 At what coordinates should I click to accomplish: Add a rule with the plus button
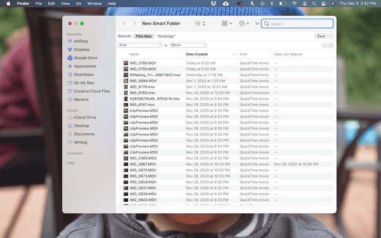[331, 45]
